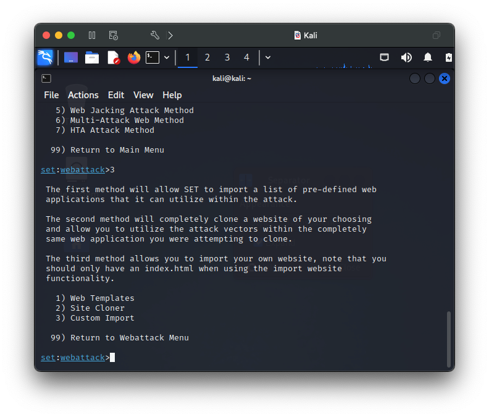The image size is (489, 417).
Task: Switch to workspace 4
Action: pyautogui.click(x=246, y=57)
